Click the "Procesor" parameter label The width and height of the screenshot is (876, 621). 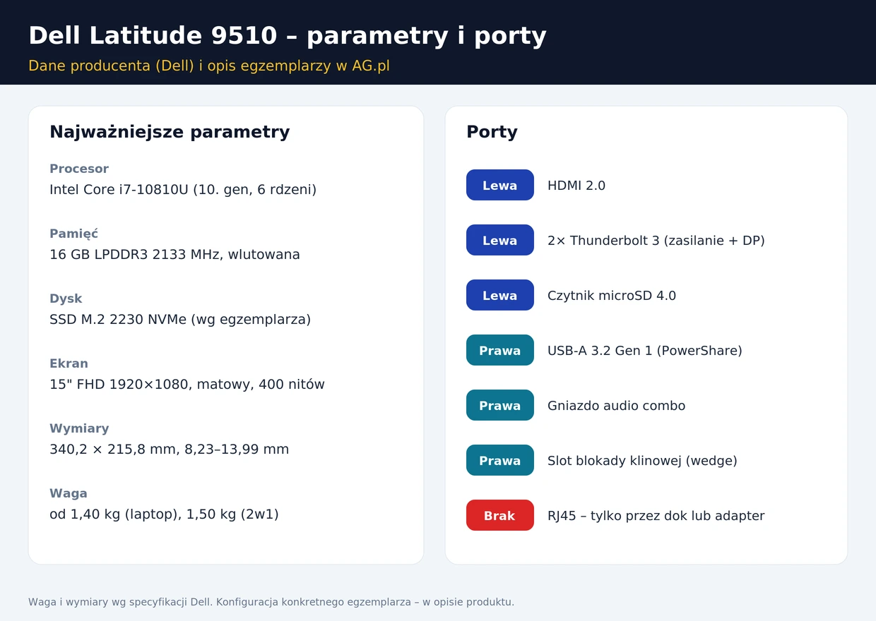click(x=79, y=169)
